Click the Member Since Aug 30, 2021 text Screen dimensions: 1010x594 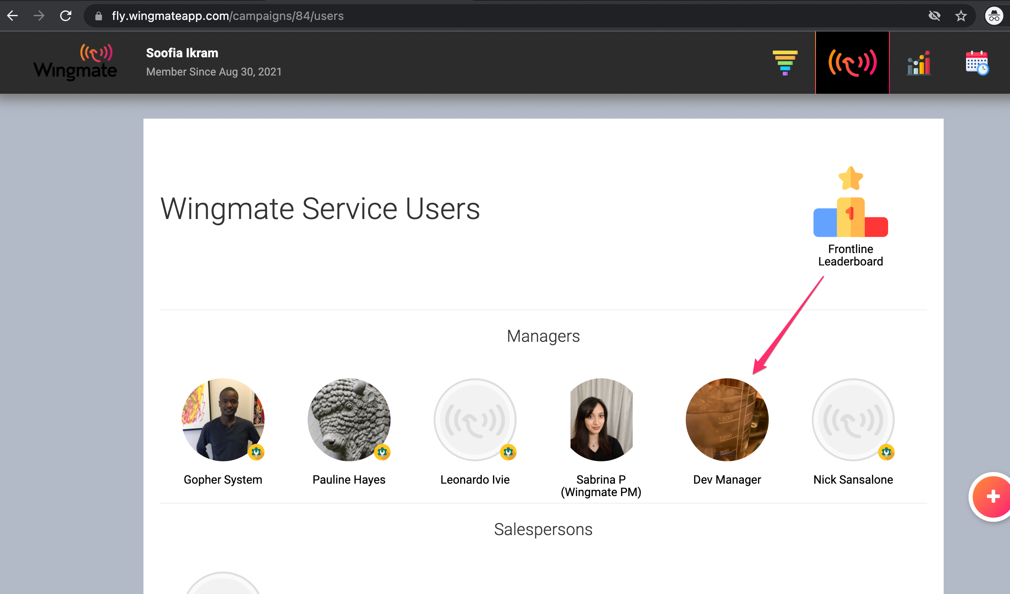tap(214, 72)
